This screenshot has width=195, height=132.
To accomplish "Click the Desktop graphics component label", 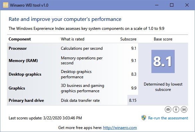I will click(x=25, y=74).
